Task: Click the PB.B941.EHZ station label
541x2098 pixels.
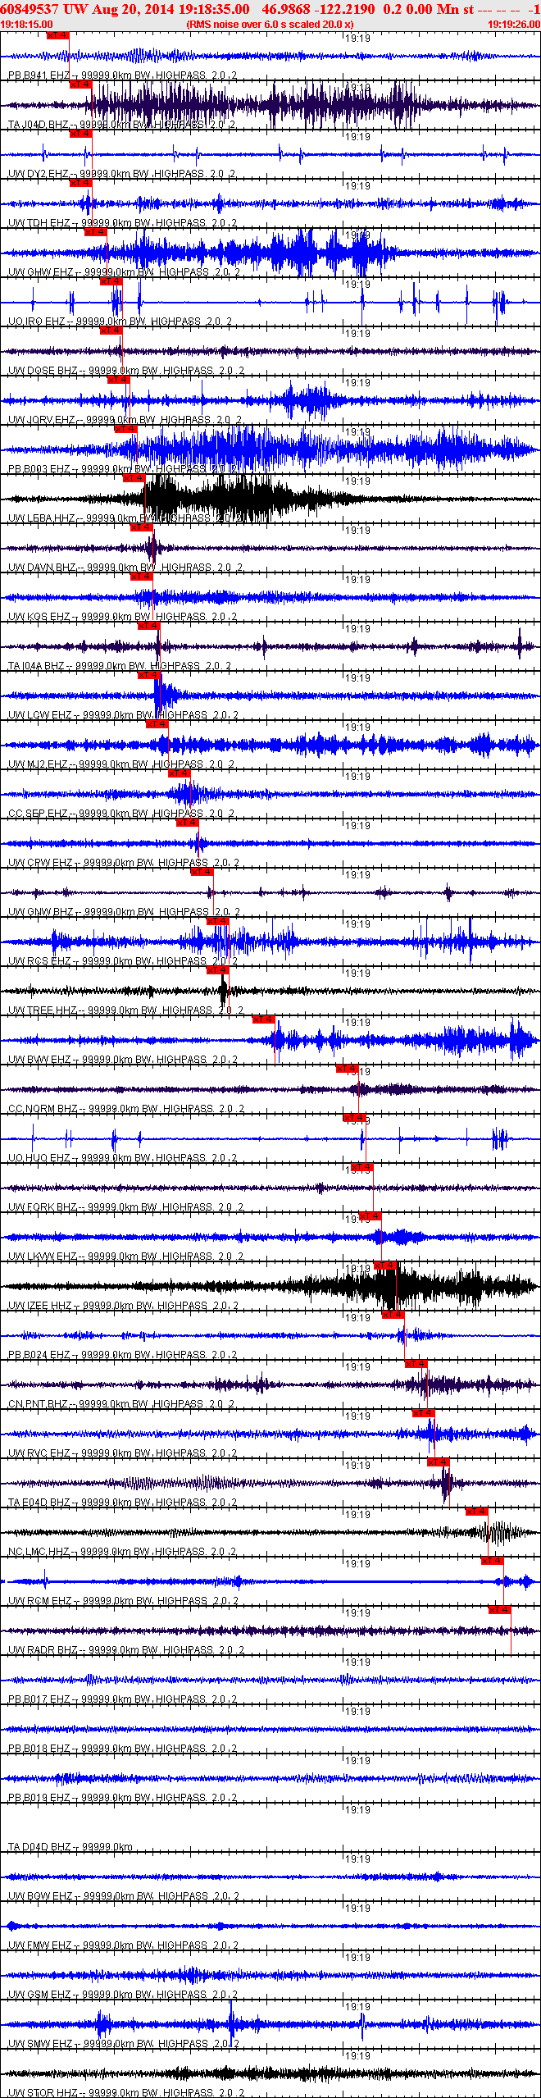Action: pyautogui.click(x=39, y=75)
